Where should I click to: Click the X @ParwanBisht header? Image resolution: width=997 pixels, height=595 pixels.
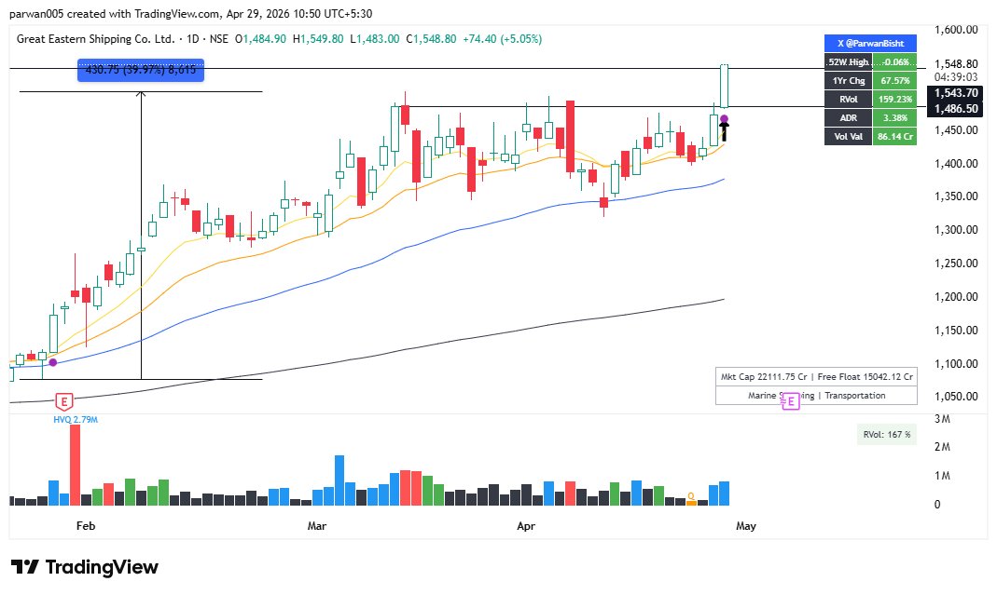870,43
